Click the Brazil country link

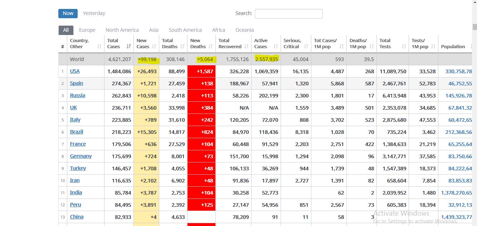coord(77,132)
